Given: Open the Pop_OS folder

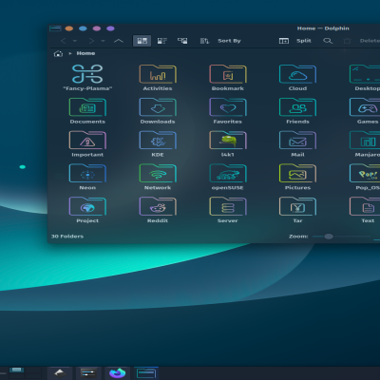Looking at the screenshot, I should point(366,177).
